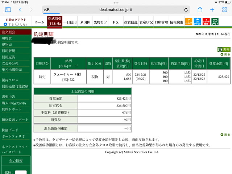Viewport: 232px width, 174px height.
Task: Click the green 更新 refresh button
Action: coord(224,49)
